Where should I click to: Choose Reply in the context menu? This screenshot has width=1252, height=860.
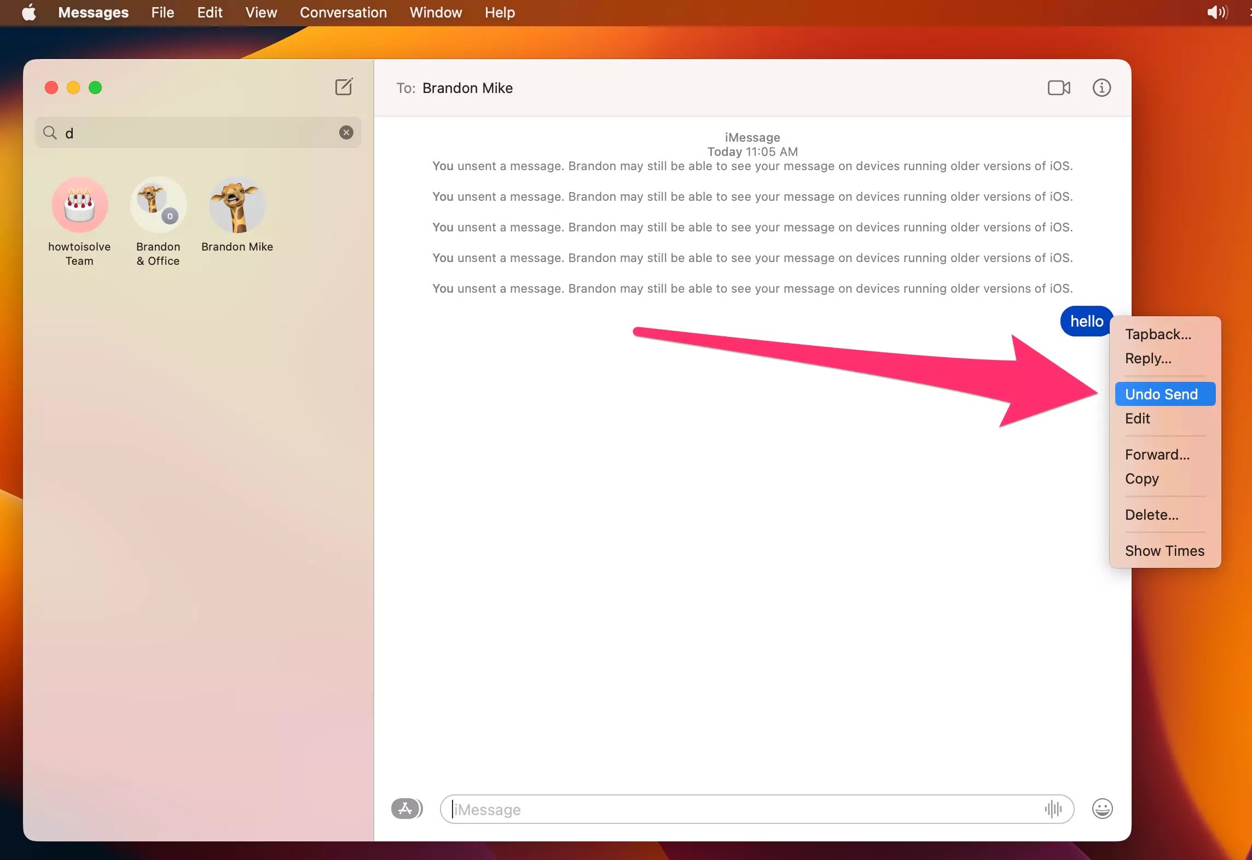point(1147,358)
